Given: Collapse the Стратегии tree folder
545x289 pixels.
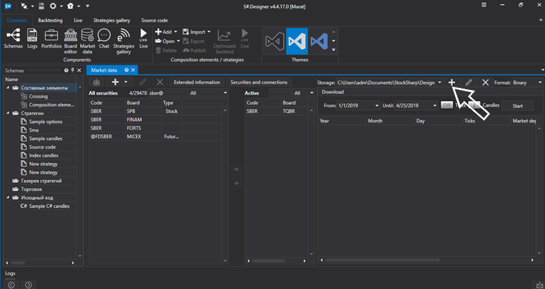Looking at the screenshot, I should 7,113.
